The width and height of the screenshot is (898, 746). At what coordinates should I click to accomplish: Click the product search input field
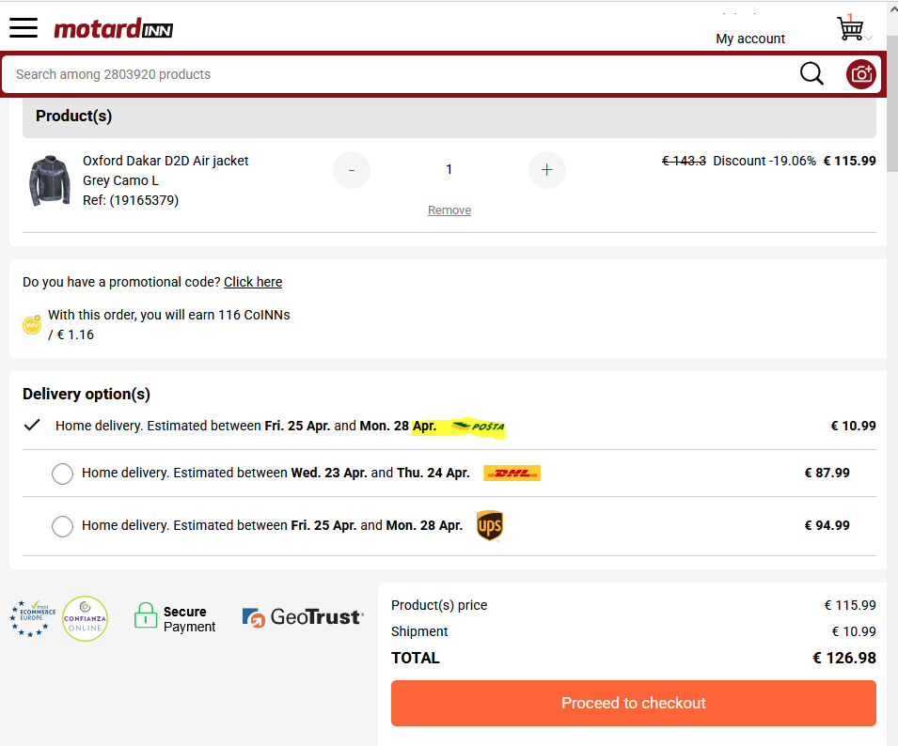395,74
